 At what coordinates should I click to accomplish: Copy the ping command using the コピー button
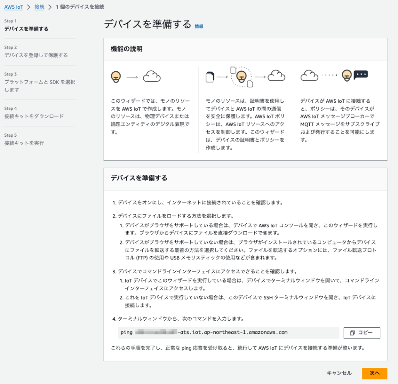[x=363, y=333]
